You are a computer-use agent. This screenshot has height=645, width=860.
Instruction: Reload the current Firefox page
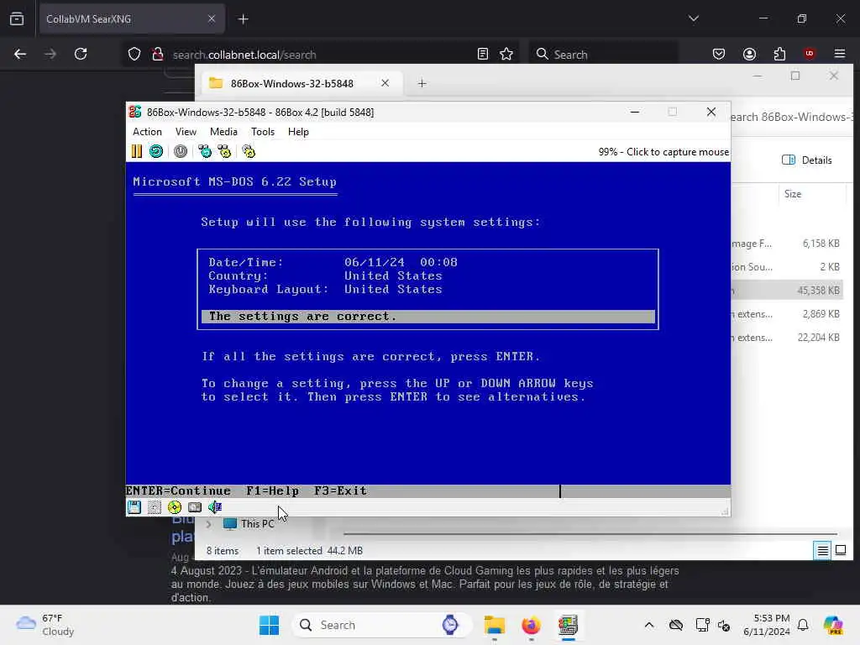pyautogui.click(x=81, y=54)
